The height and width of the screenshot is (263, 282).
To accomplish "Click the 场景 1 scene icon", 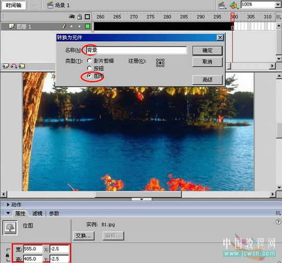I will click(x=50, y=5).
